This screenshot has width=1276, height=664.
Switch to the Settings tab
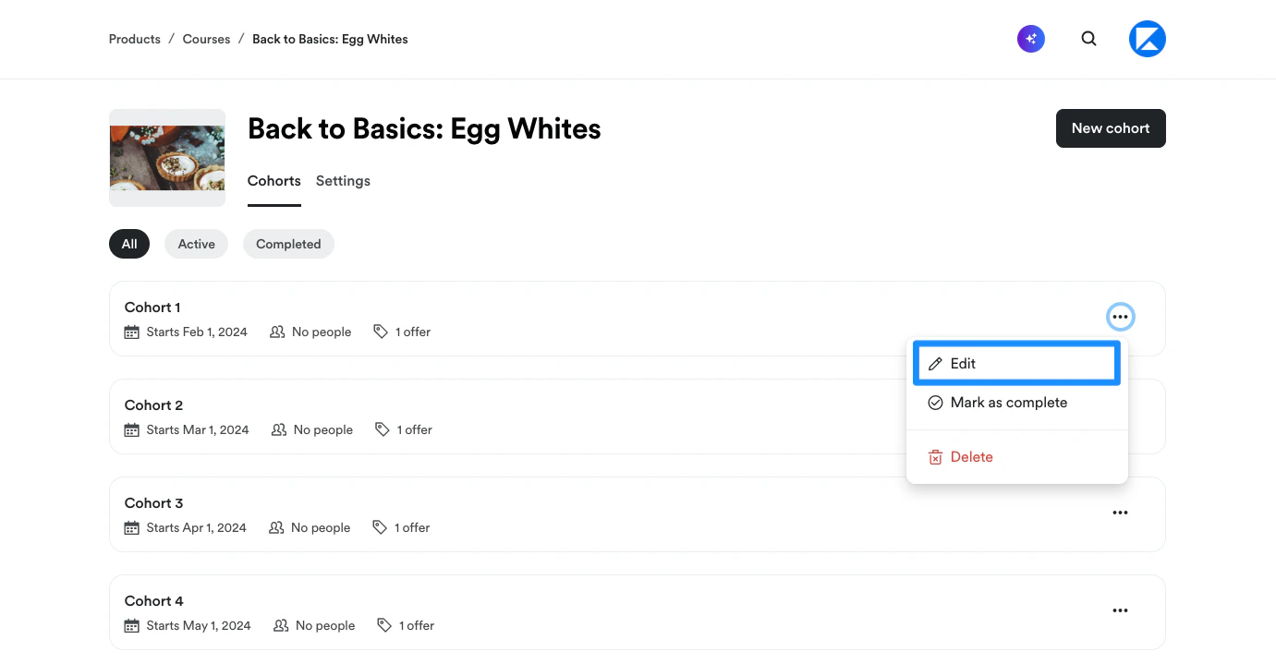(x=343, y=181)
